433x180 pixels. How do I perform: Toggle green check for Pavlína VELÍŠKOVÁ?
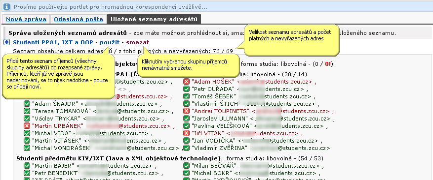tap(187, 126)
